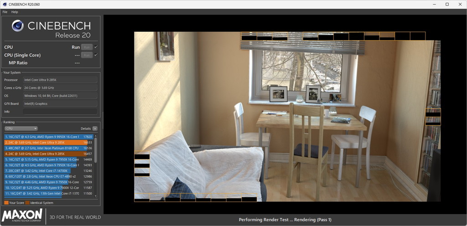Image resolution: width=467 pixels, height=226 pixels.
Task: Click the Your Score orange legend swatch
Action: point(6,203)
